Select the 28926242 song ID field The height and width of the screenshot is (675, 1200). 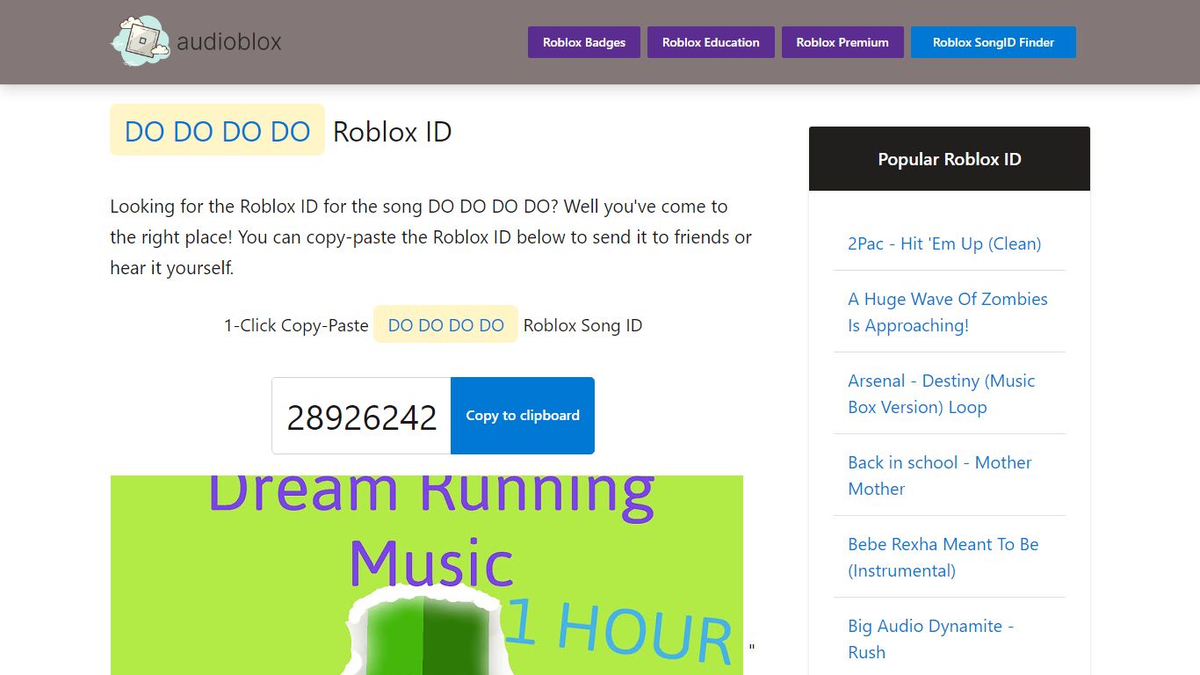[x=362, y=416]
